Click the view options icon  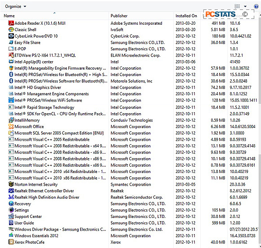pos(237,6)
